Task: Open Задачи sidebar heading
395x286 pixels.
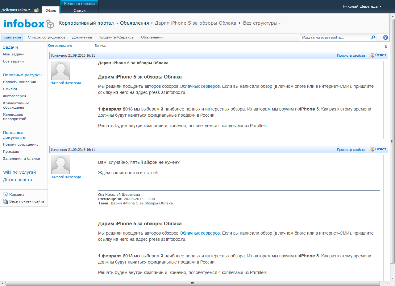Action: click(10, 47)
